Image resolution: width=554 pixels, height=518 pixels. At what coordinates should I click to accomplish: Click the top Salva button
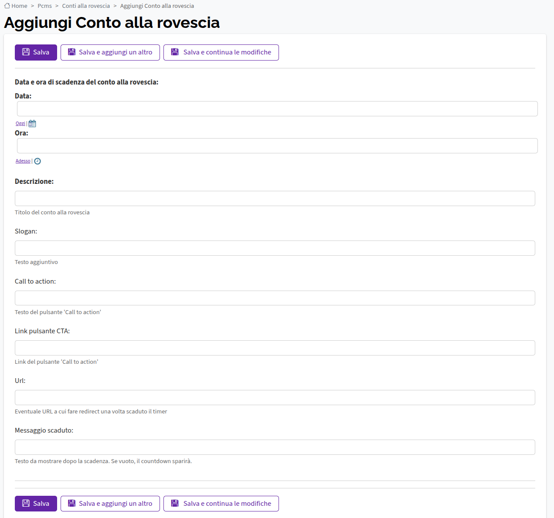(x=36, y=52)
